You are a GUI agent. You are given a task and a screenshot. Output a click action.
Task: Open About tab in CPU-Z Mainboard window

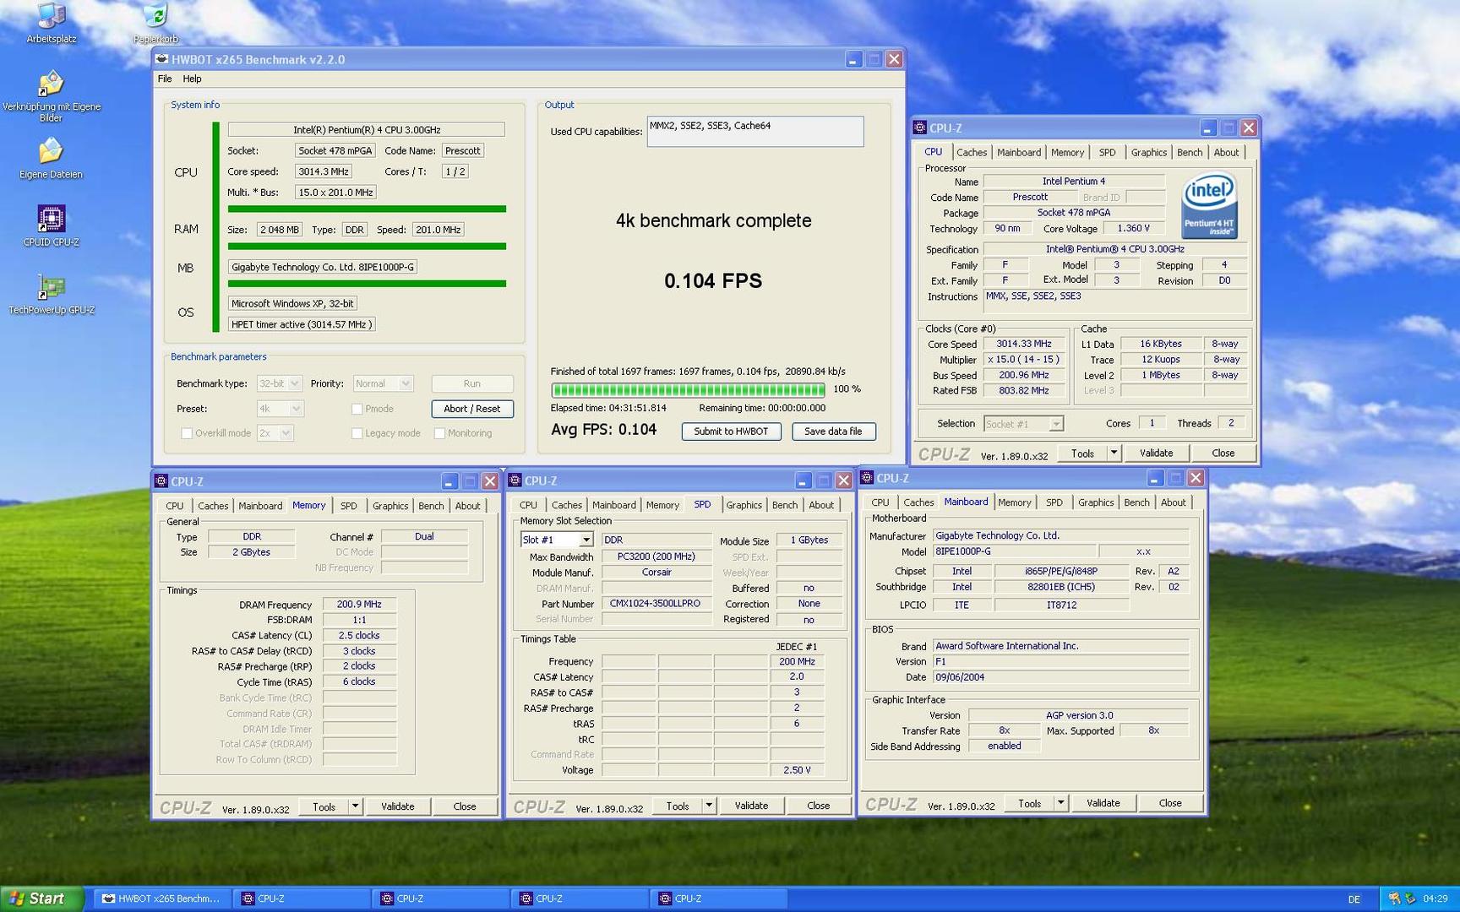[x=1173, y=502]
